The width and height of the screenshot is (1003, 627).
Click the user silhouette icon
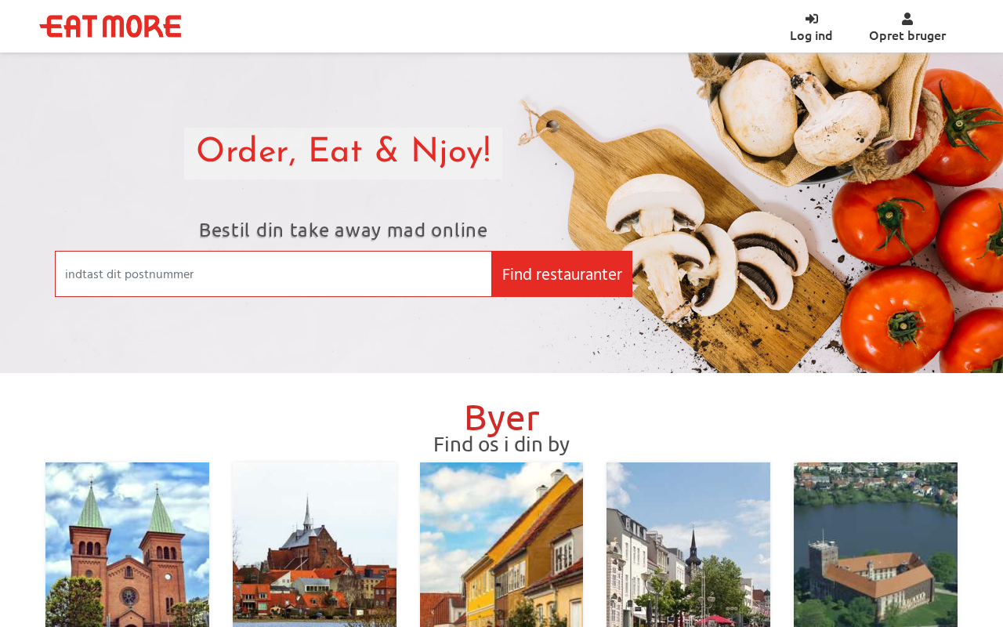click(907, 19)
